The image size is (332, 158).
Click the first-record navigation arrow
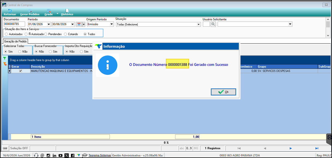239,148
